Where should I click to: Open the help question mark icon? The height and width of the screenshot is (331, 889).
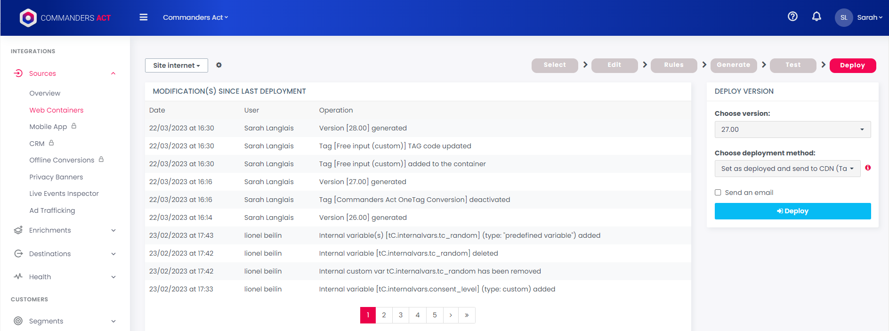pos(792,17)
